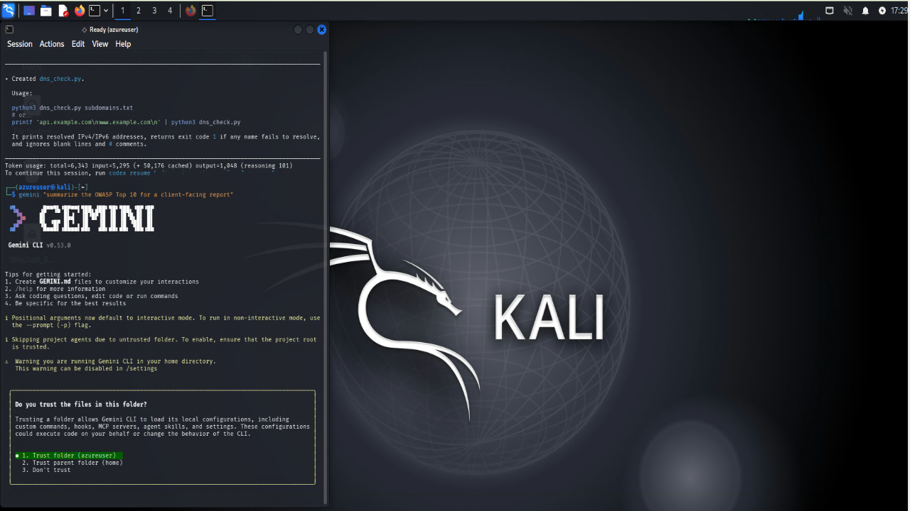Click tip '1. Create GEMINI.md files'
The height and width of the screenshot is (511, 910).
[102, 282]
